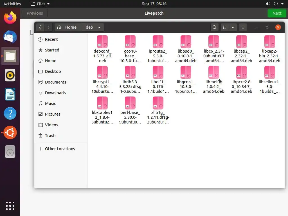Select the debconf_1.5.73_all.deb package icon
Viewport: 288px width, 216px height.
click(102, 42)
